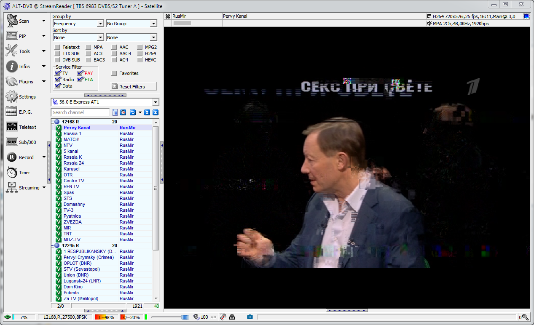Click the camera snapshot icon
This screenshot has width=534, height=325.
pos(250,317)
